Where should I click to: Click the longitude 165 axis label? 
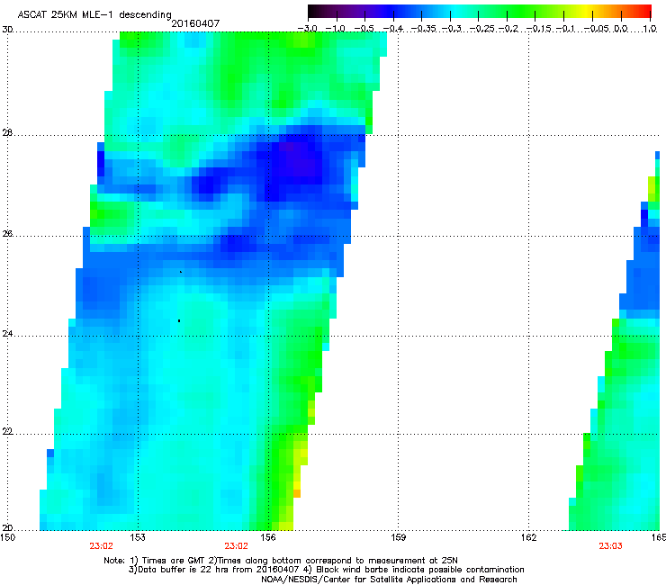(x=659, y=537)
